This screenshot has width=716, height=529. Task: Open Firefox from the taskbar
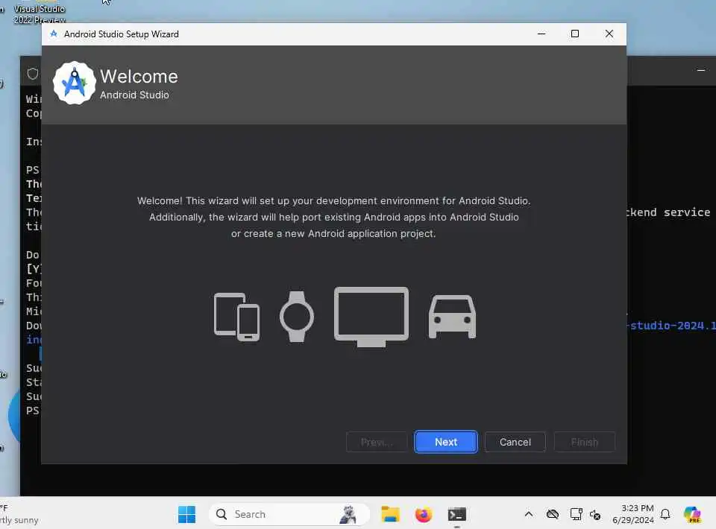[x=424, y=514]
